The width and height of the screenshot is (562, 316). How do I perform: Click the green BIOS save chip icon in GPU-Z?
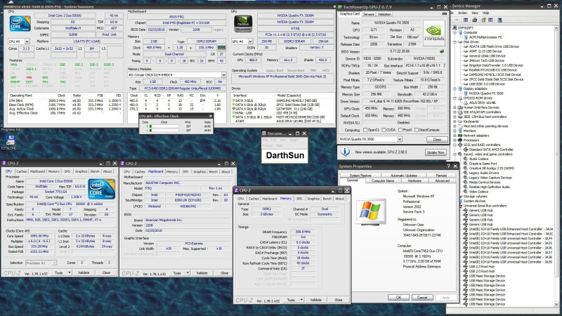point(442,51)
